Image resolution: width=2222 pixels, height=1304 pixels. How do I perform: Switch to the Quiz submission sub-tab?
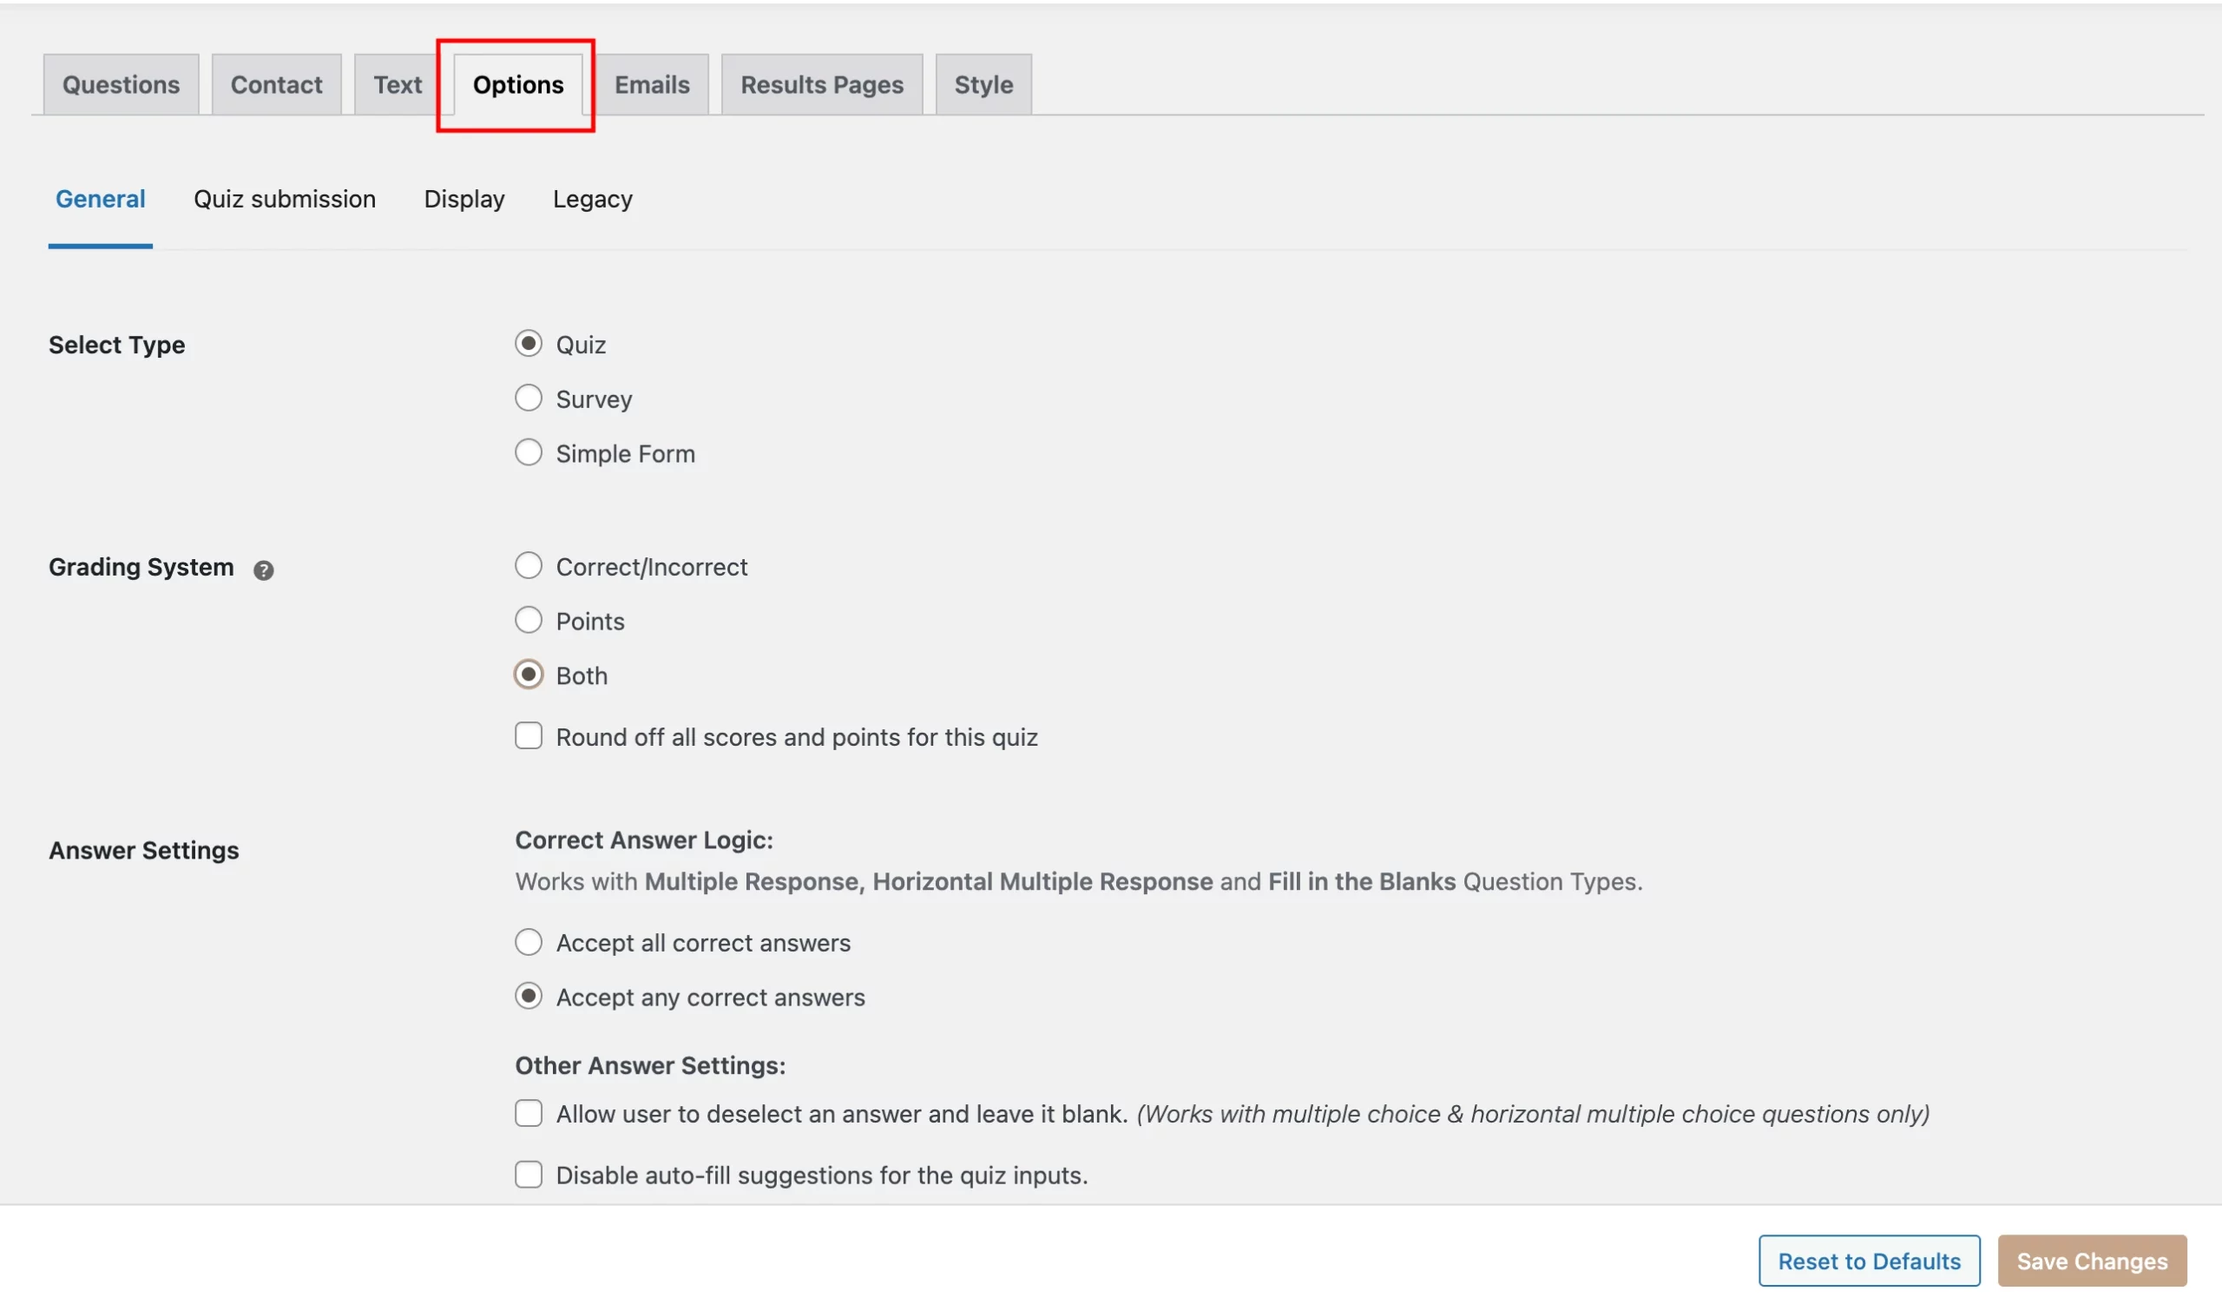[284, 198]
